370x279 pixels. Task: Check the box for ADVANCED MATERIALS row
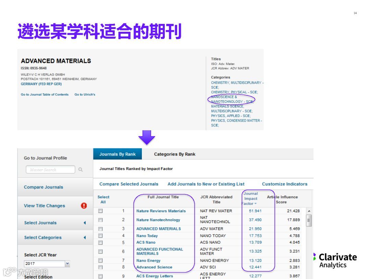[100, 229]
